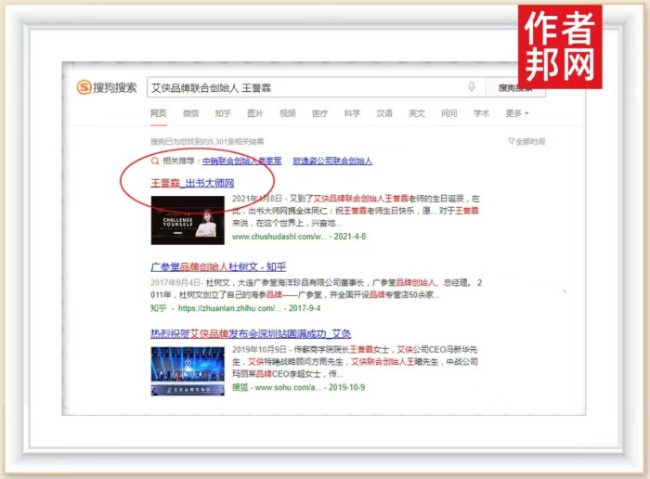
Task: Open the 热烈祝贺艾侠品牌发布会 result link
Action: 250,333
